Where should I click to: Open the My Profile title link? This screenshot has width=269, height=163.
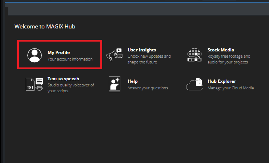pyautogui.click(x=59, y=53)
